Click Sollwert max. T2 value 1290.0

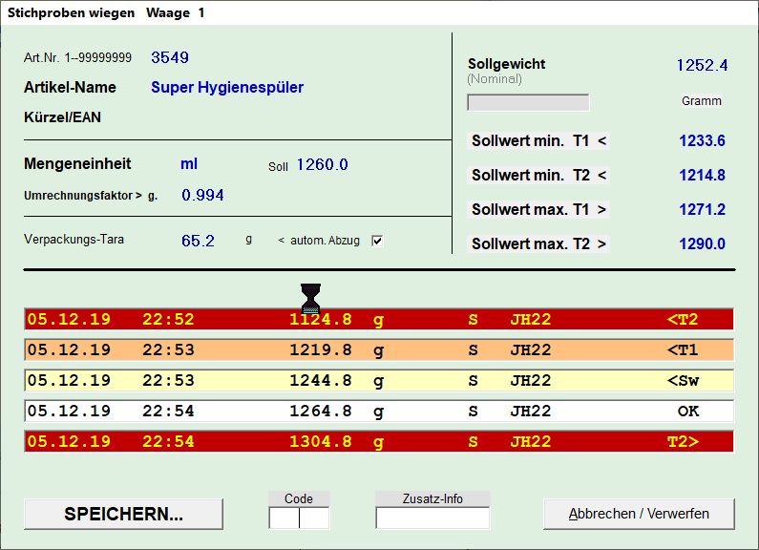pos(702,244)
